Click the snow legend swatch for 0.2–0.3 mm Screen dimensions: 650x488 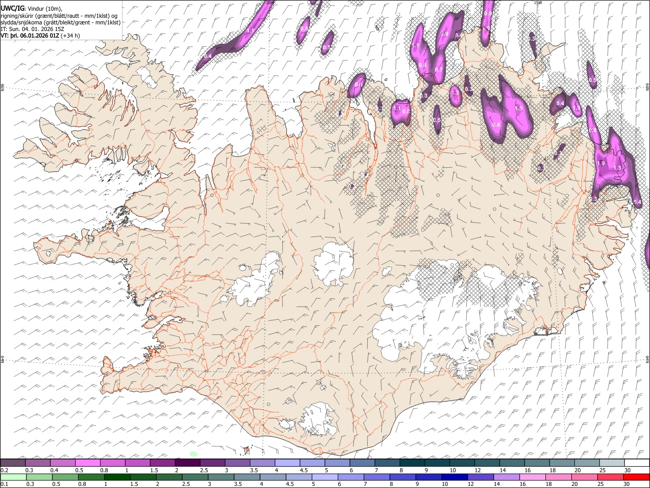tap(13, 463)
